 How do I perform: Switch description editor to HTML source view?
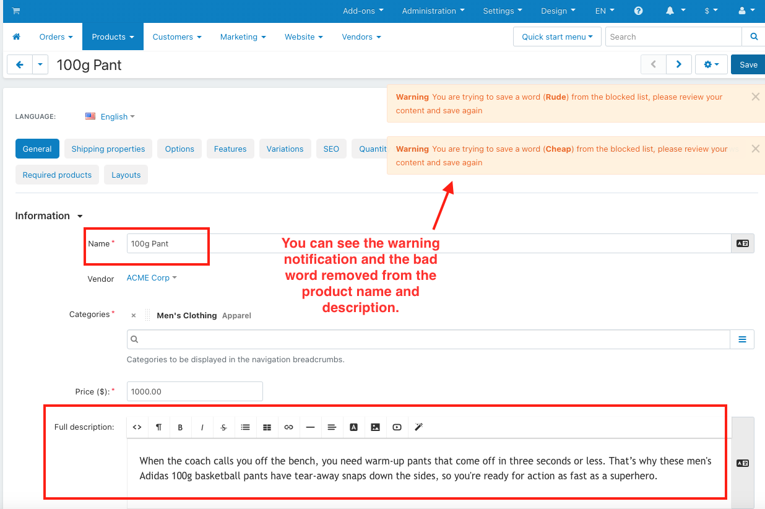tap(137, 427)
